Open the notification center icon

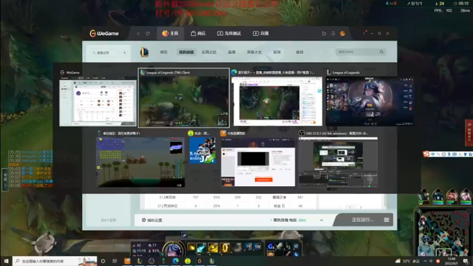[466, 261]
